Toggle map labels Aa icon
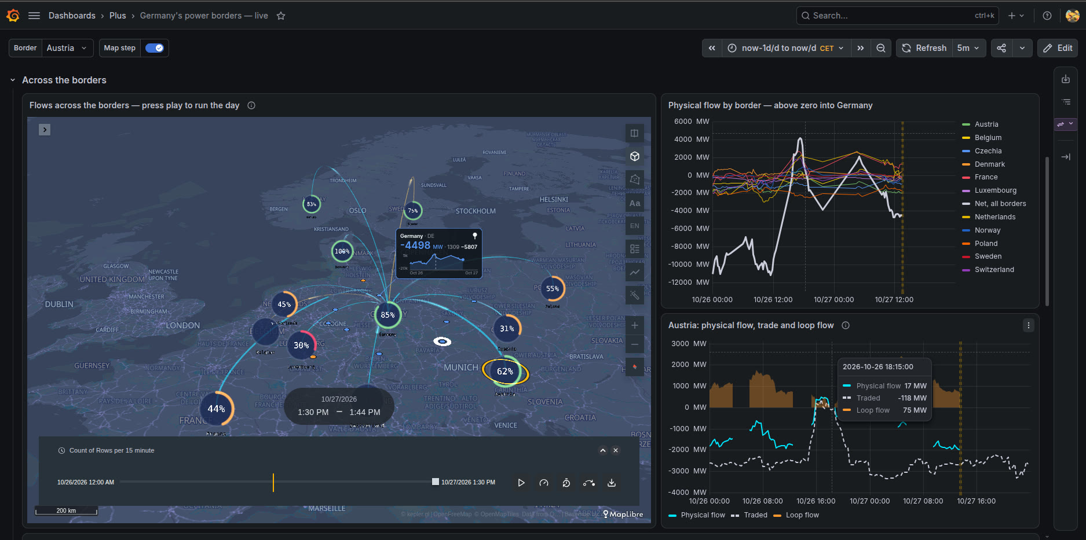1086x540 pixels. [x=635, y=203]
